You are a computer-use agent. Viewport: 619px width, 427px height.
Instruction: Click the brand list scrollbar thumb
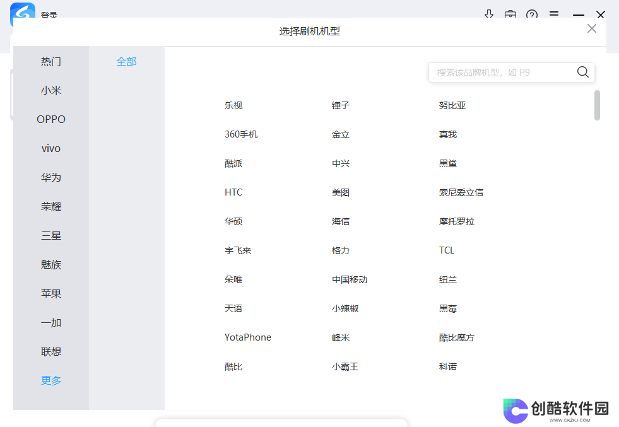(597, 105)
